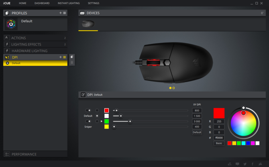The height and width of the screenshot is (167, 269).
Task: Expand the Hardware Lighting section
Action: click(35, 51)
